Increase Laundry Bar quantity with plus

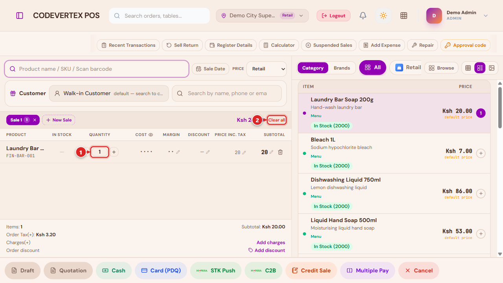[x=114, y=152]
